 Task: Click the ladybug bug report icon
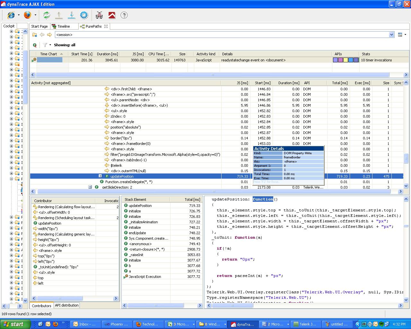pyautogui.click(x=99, y=15)
